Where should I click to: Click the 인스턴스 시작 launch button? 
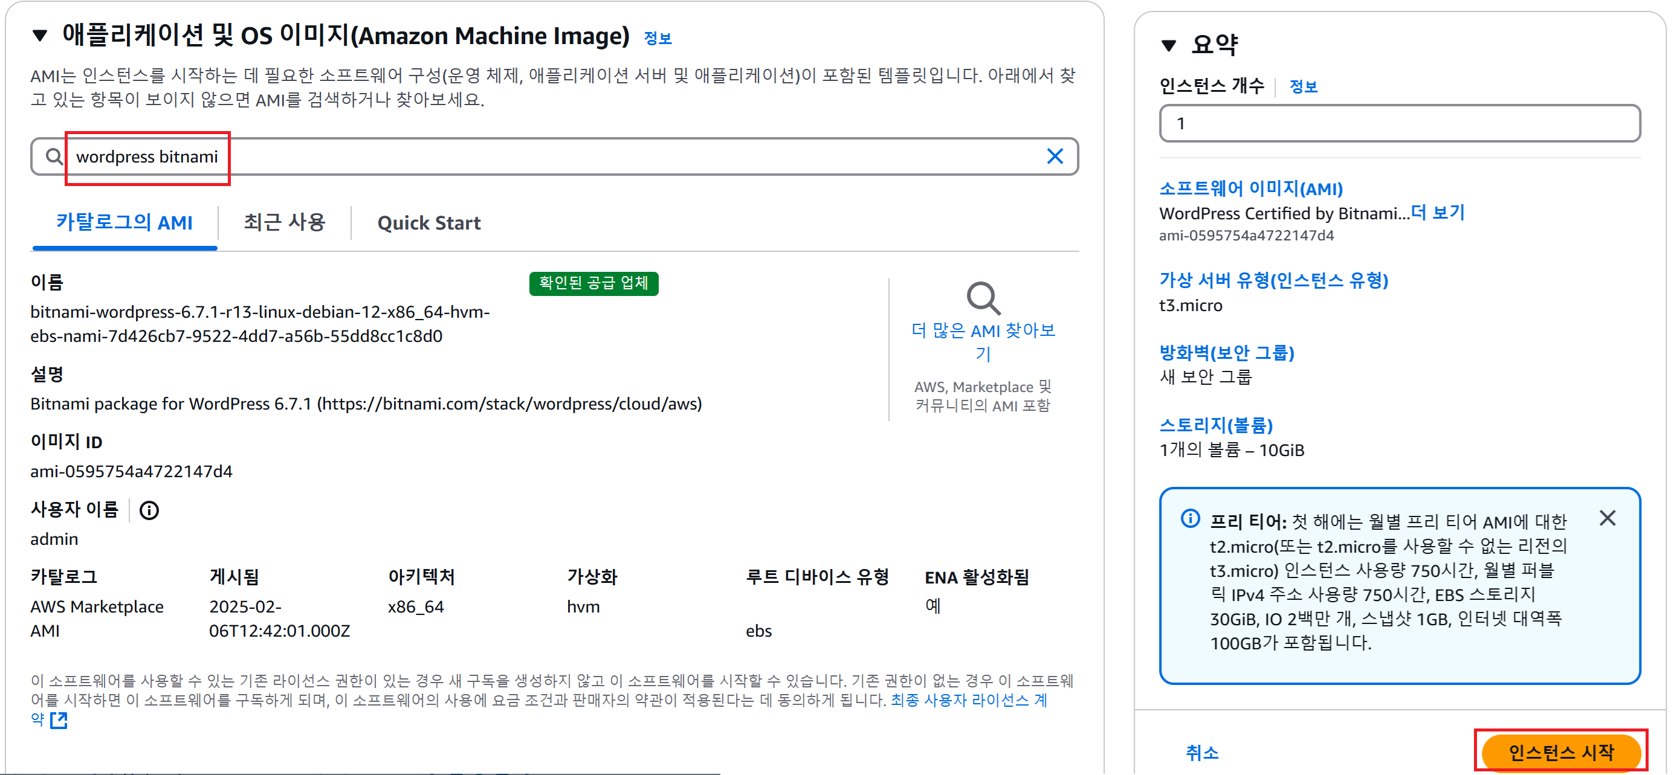pyautogui.click(x=1560, y=751)
